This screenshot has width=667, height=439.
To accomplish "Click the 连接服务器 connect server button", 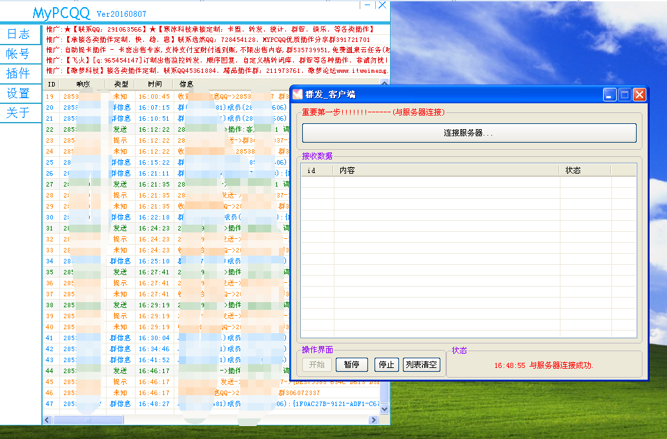I will tap(469, 133).
